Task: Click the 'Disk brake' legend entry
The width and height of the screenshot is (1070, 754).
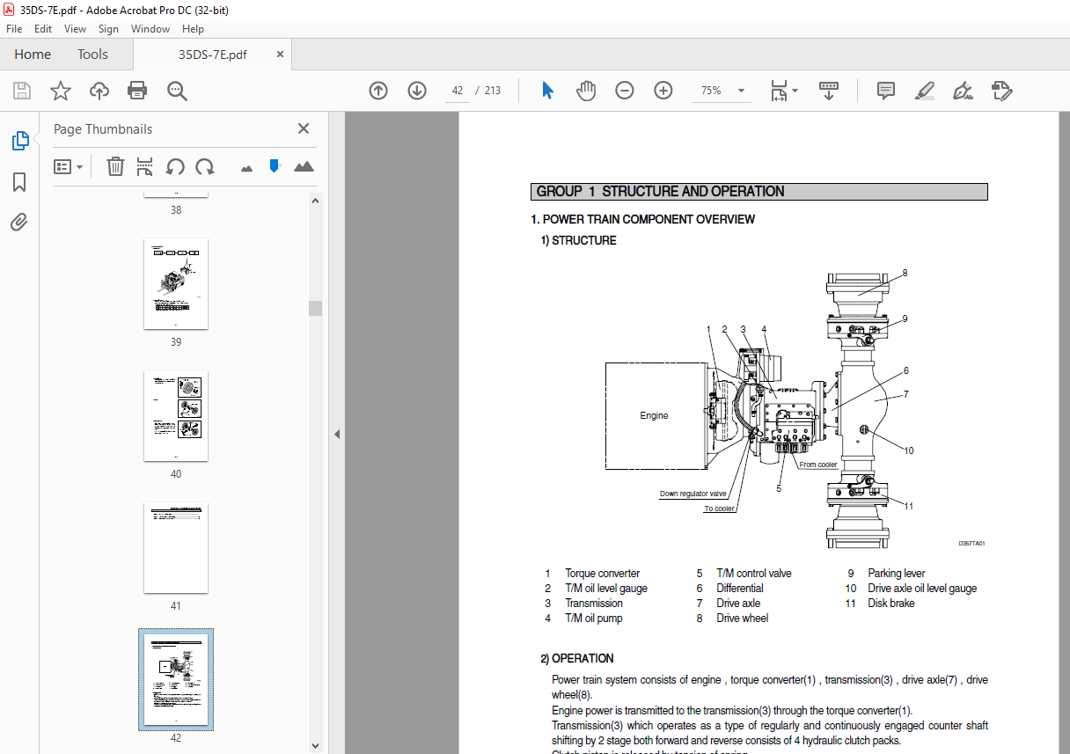Action: [x=891, y=603]
